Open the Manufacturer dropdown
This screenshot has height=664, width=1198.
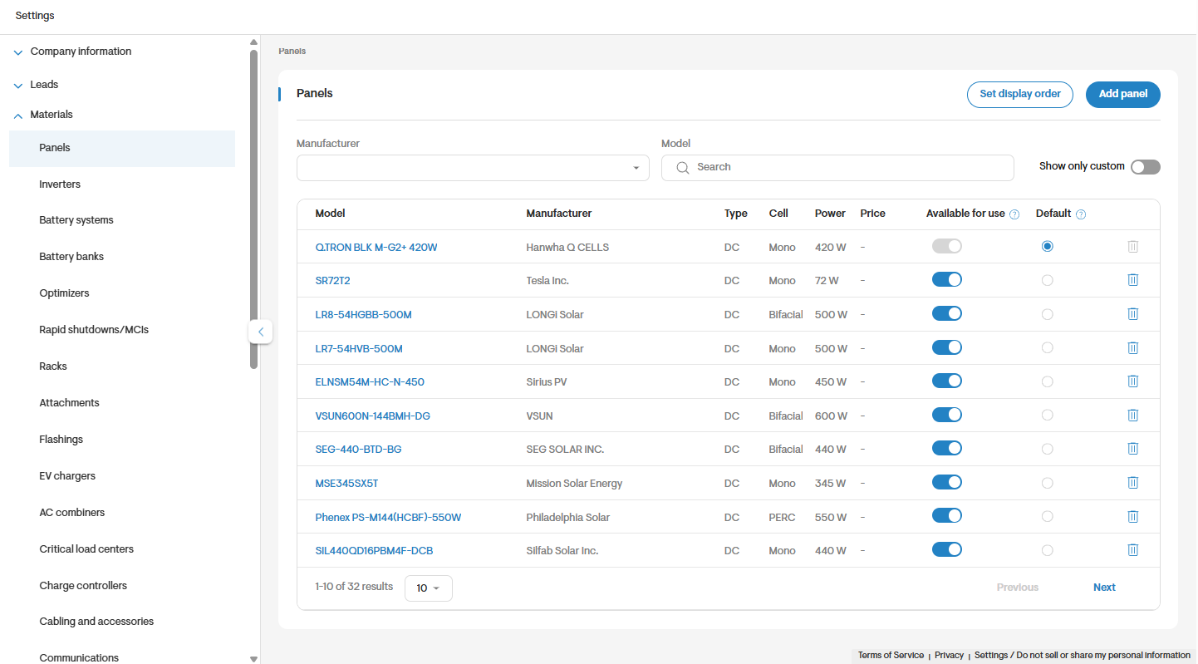[x=473, y=168]
